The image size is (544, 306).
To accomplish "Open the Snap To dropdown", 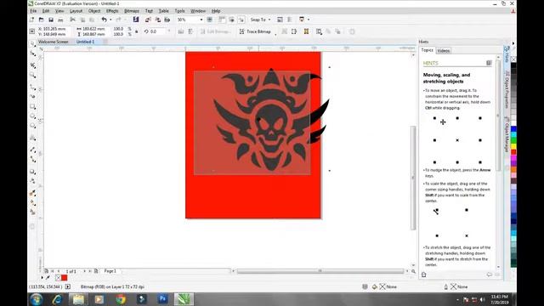I will [260, 20].
